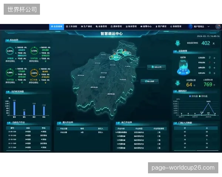222x177 pixels.
Task: Click the 173.205 inventory value
Action: 22,72
